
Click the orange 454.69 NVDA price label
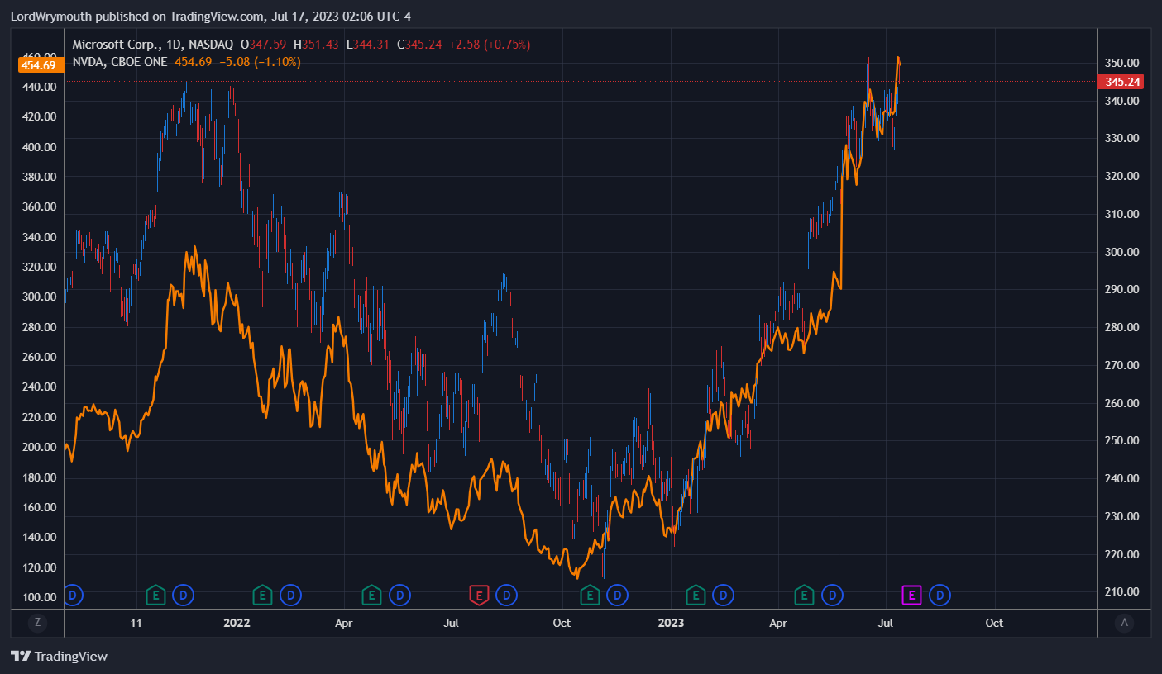[39, 64]
